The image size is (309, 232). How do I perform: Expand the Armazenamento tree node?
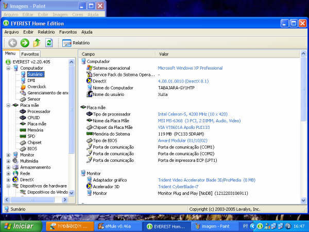8,168
